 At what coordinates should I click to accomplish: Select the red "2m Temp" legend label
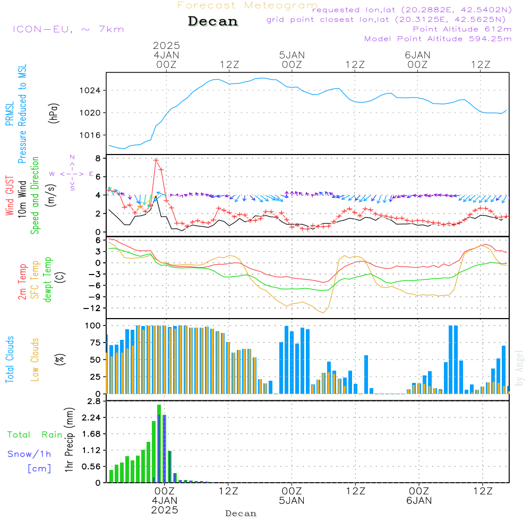(x=22, y=282)
